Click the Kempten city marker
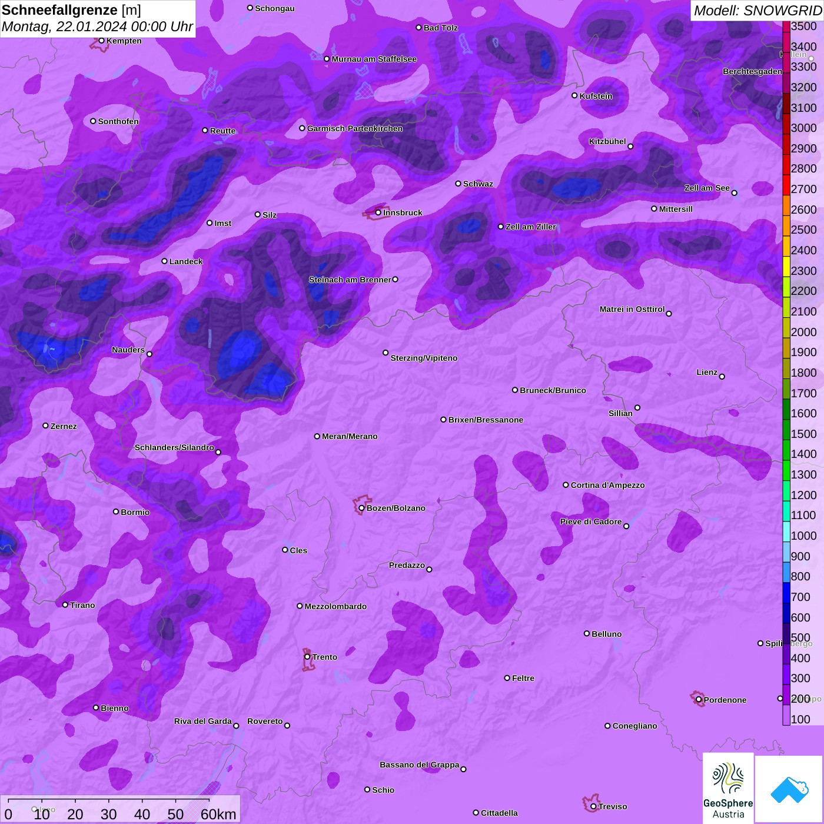Screen dimensions: 824x824 tap(101, 41)
